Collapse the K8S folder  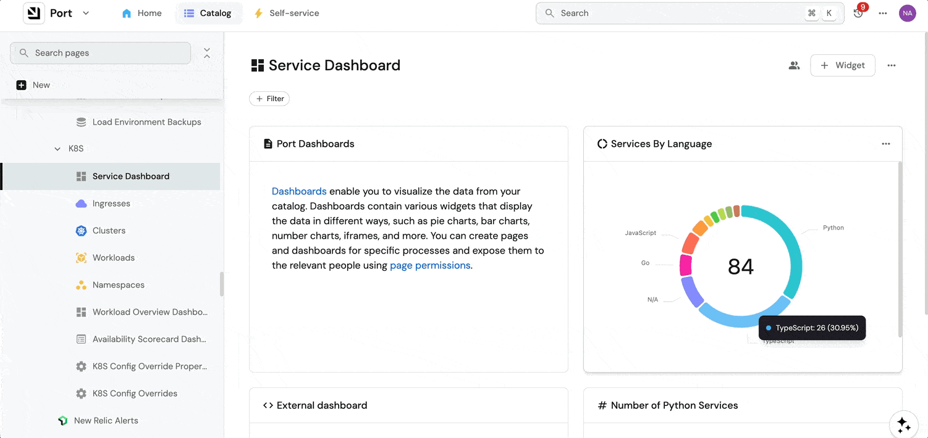(57, 149)
